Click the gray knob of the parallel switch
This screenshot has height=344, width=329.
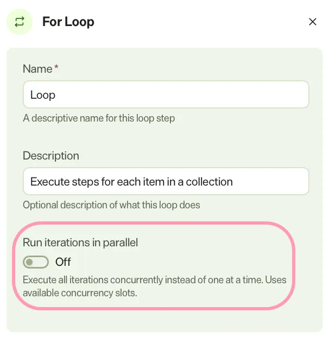(x=29, y=262)
